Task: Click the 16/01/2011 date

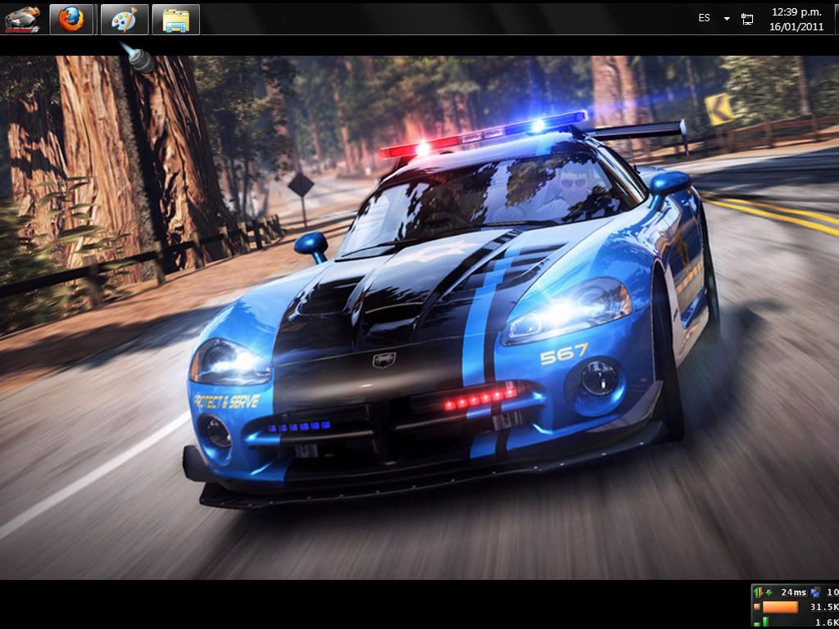Action: click(796, 27)
